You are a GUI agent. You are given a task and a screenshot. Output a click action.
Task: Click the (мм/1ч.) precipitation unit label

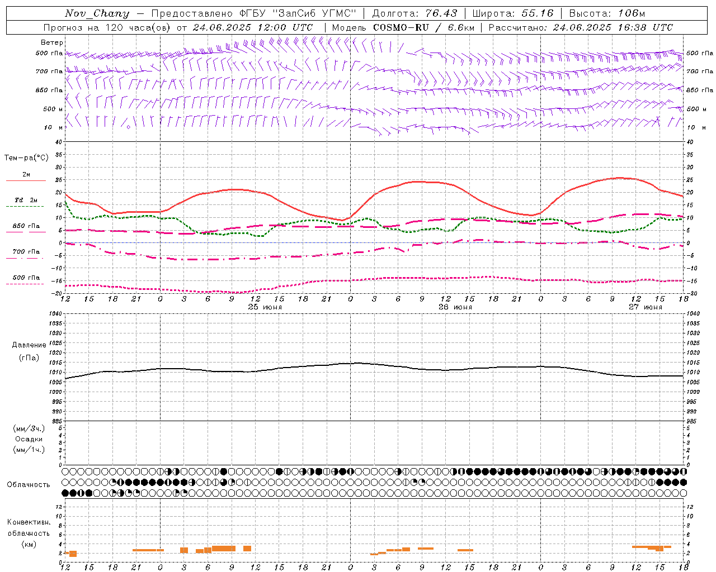pos(29,450)
